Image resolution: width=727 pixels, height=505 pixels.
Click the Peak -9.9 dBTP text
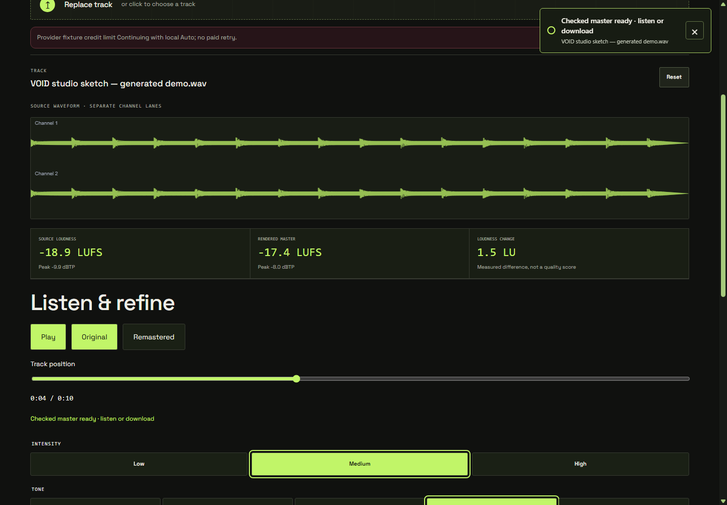pyautogui.click(x=57, y=267)
